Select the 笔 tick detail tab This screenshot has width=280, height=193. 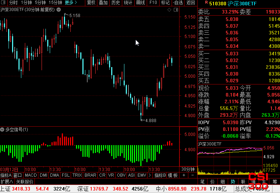202,182
